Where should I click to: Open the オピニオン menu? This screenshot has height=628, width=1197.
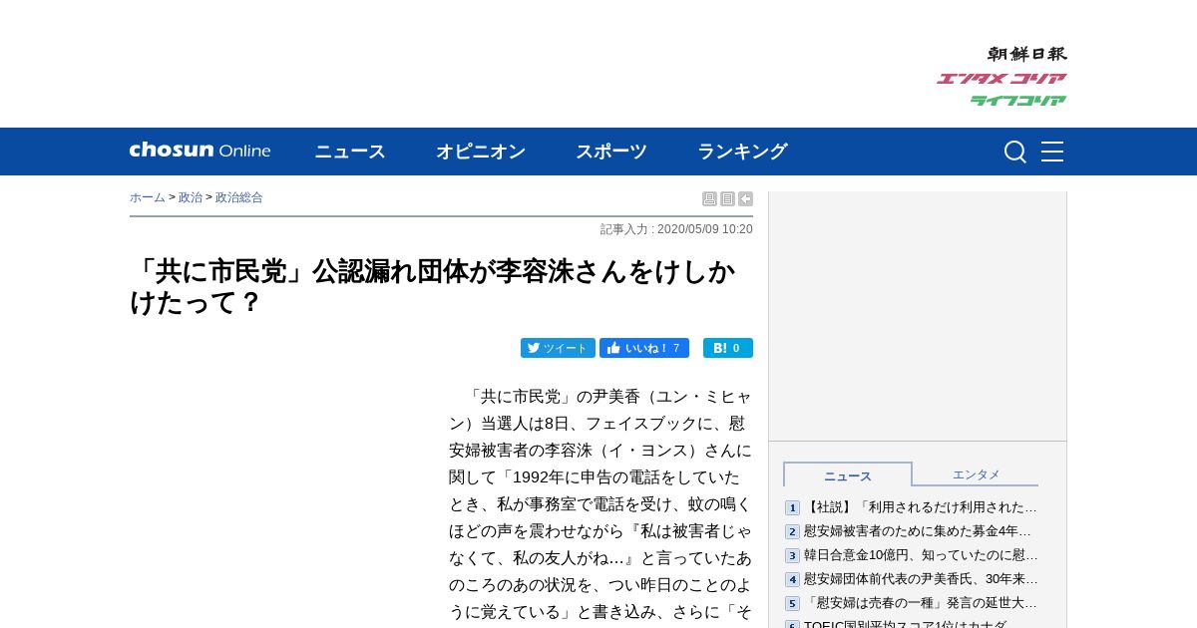click(x=481, y=152)
